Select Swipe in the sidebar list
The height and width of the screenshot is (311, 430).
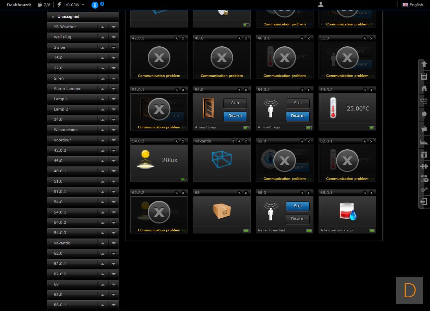(59, 47)
